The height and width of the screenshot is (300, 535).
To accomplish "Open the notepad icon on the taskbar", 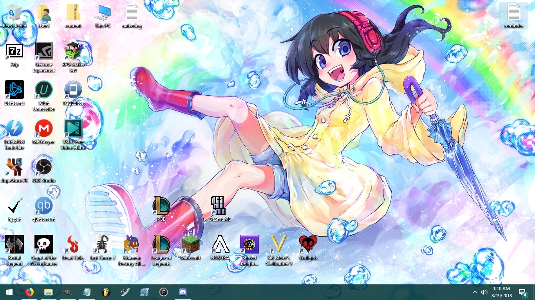I will click(87, 292).
